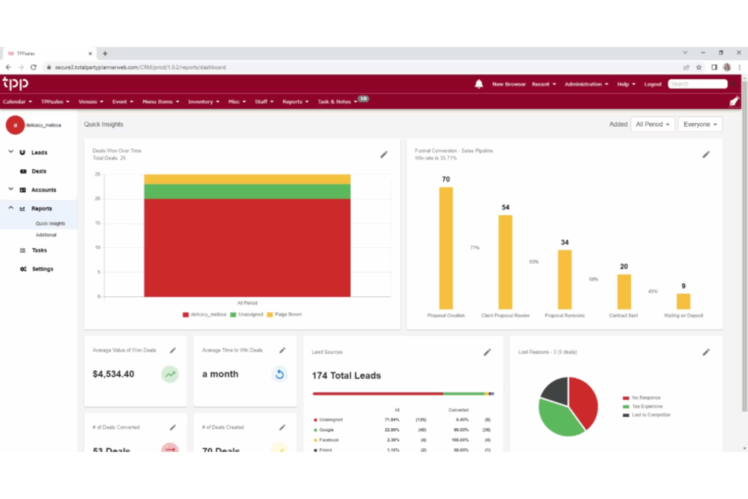Expand the Leads sidebar section

click(11, 152)
